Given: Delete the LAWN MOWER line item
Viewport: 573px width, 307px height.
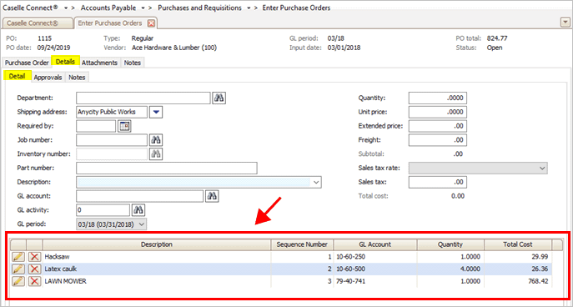Looking at the screenshot, I should (35, 281).
